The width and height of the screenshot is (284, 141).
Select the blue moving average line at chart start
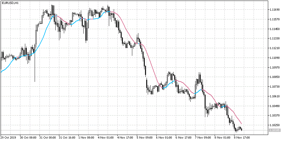[x=2, y=72]
